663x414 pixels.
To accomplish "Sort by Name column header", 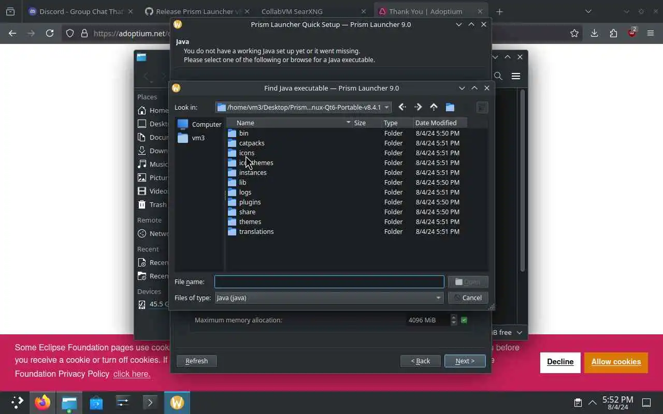I will click(290, 123).
